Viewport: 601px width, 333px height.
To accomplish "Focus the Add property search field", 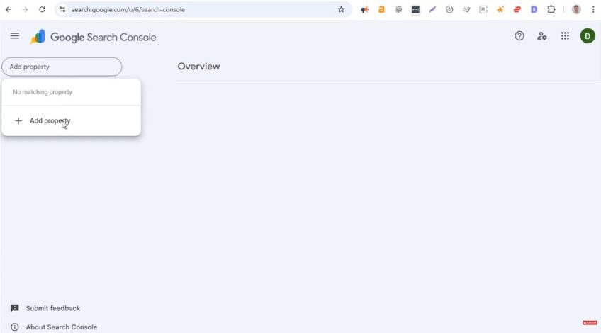I will tap(62, 67).
